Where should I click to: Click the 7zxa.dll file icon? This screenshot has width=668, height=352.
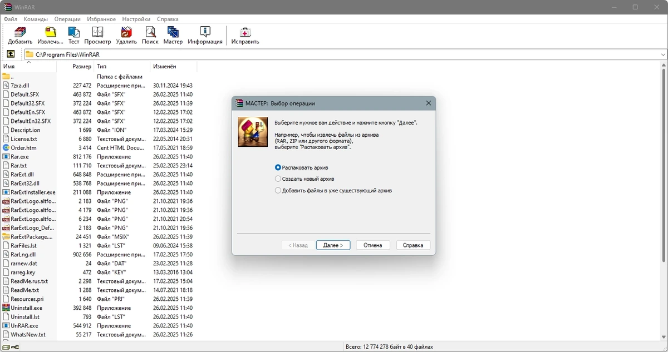tap(6, 86)
